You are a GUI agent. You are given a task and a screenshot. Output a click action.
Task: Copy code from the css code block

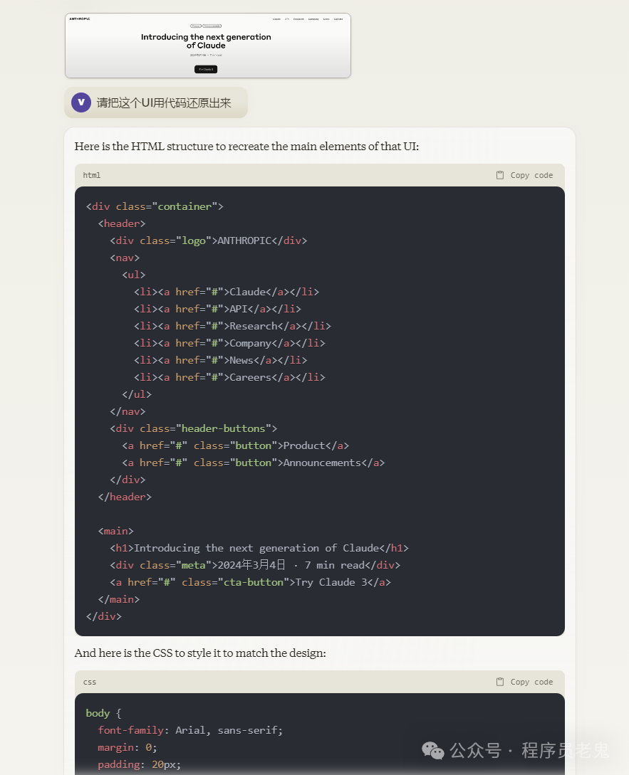[x=524, y=682]
